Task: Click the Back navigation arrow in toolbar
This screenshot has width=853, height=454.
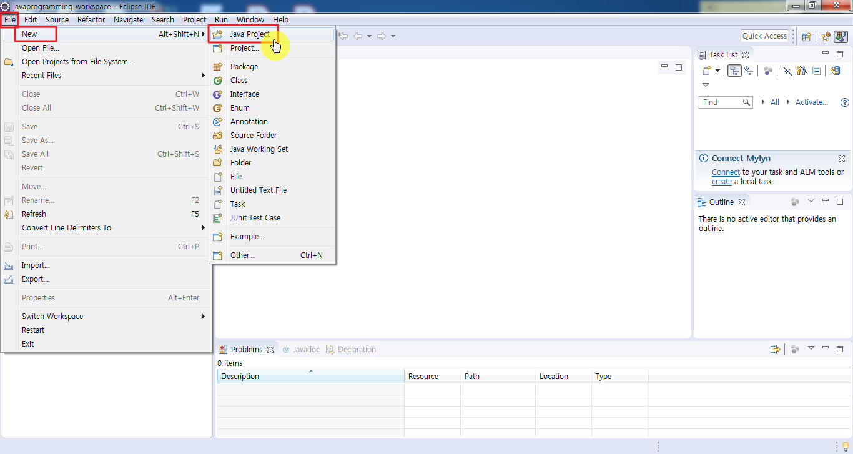Action: (x=358, y=36)
